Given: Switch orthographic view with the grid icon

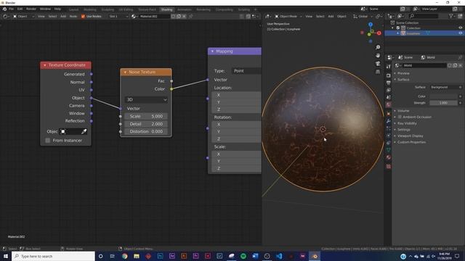Looking at the screenshot, I should point(378,72).
